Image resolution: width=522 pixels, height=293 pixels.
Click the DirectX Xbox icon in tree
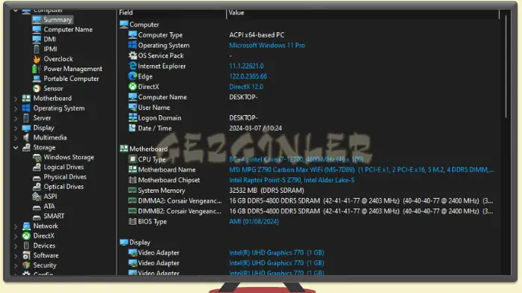click(x=26, y=235)
